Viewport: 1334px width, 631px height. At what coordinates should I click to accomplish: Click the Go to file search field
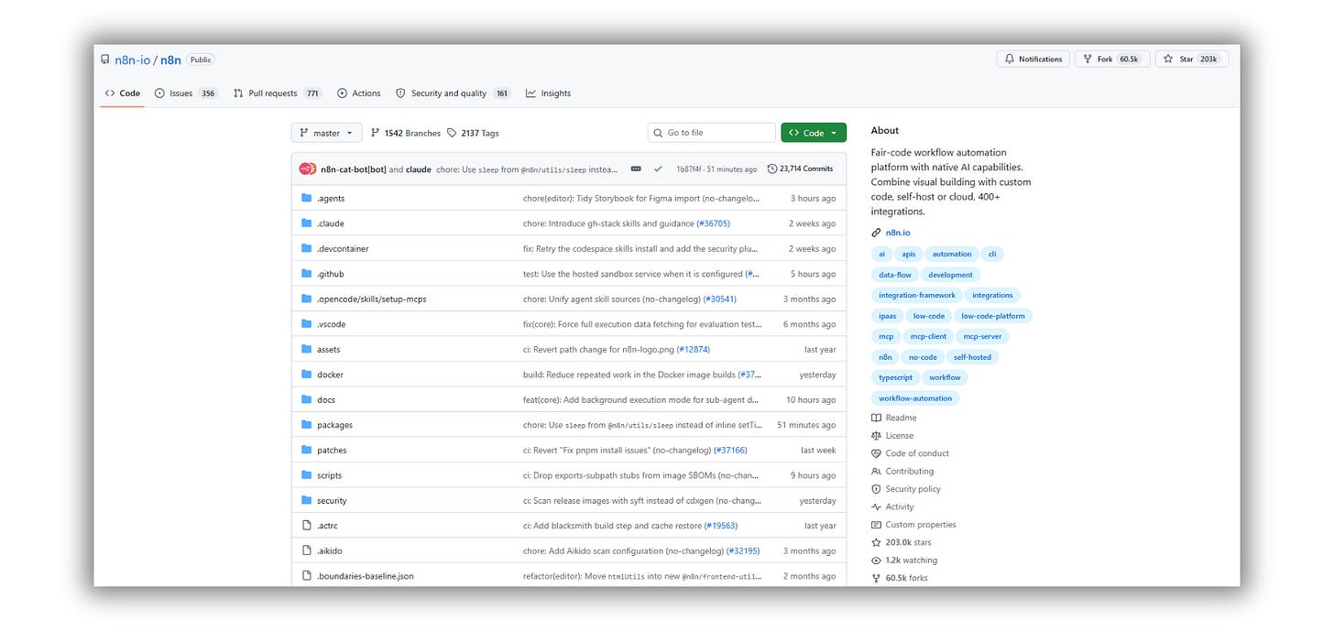click(x=712, y=133)
